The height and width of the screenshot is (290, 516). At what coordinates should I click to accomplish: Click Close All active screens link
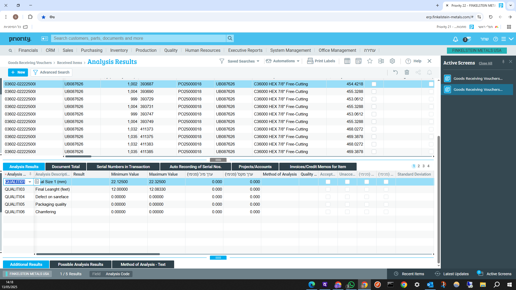(x=485, y=63)
